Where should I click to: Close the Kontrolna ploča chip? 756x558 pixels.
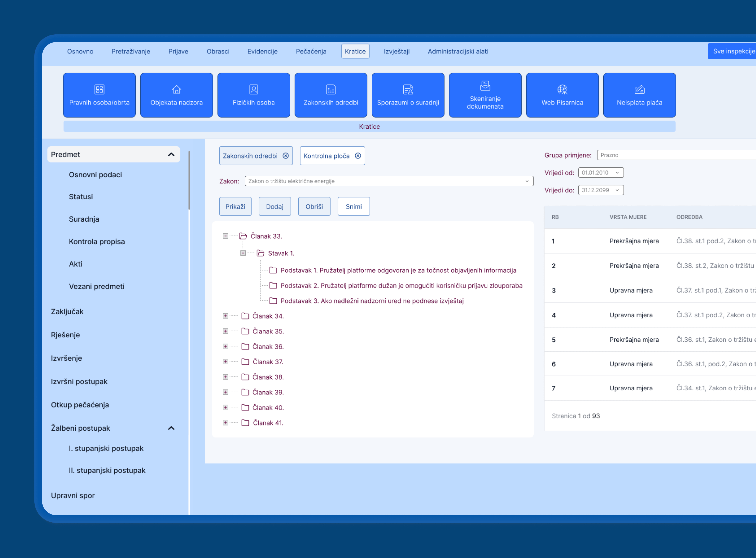[x=358, y=156]
